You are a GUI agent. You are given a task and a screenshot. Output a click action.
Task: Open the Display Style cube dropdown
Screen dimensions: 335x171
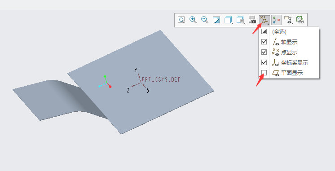coord(229,20)
